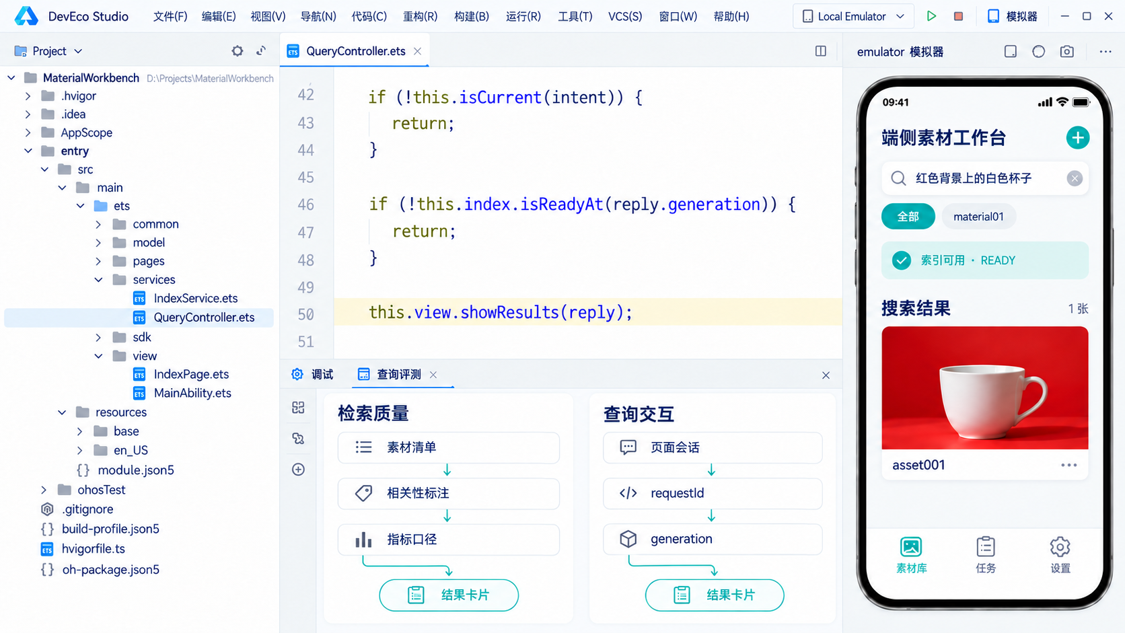
Task: Open the 重构(R) menu
Action: coord(420,16)
